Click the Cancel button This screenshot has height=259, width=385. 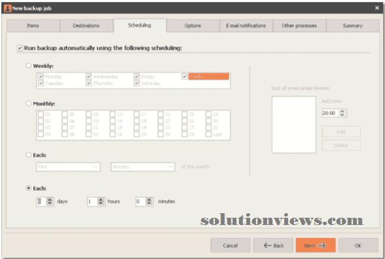point(230,245)
